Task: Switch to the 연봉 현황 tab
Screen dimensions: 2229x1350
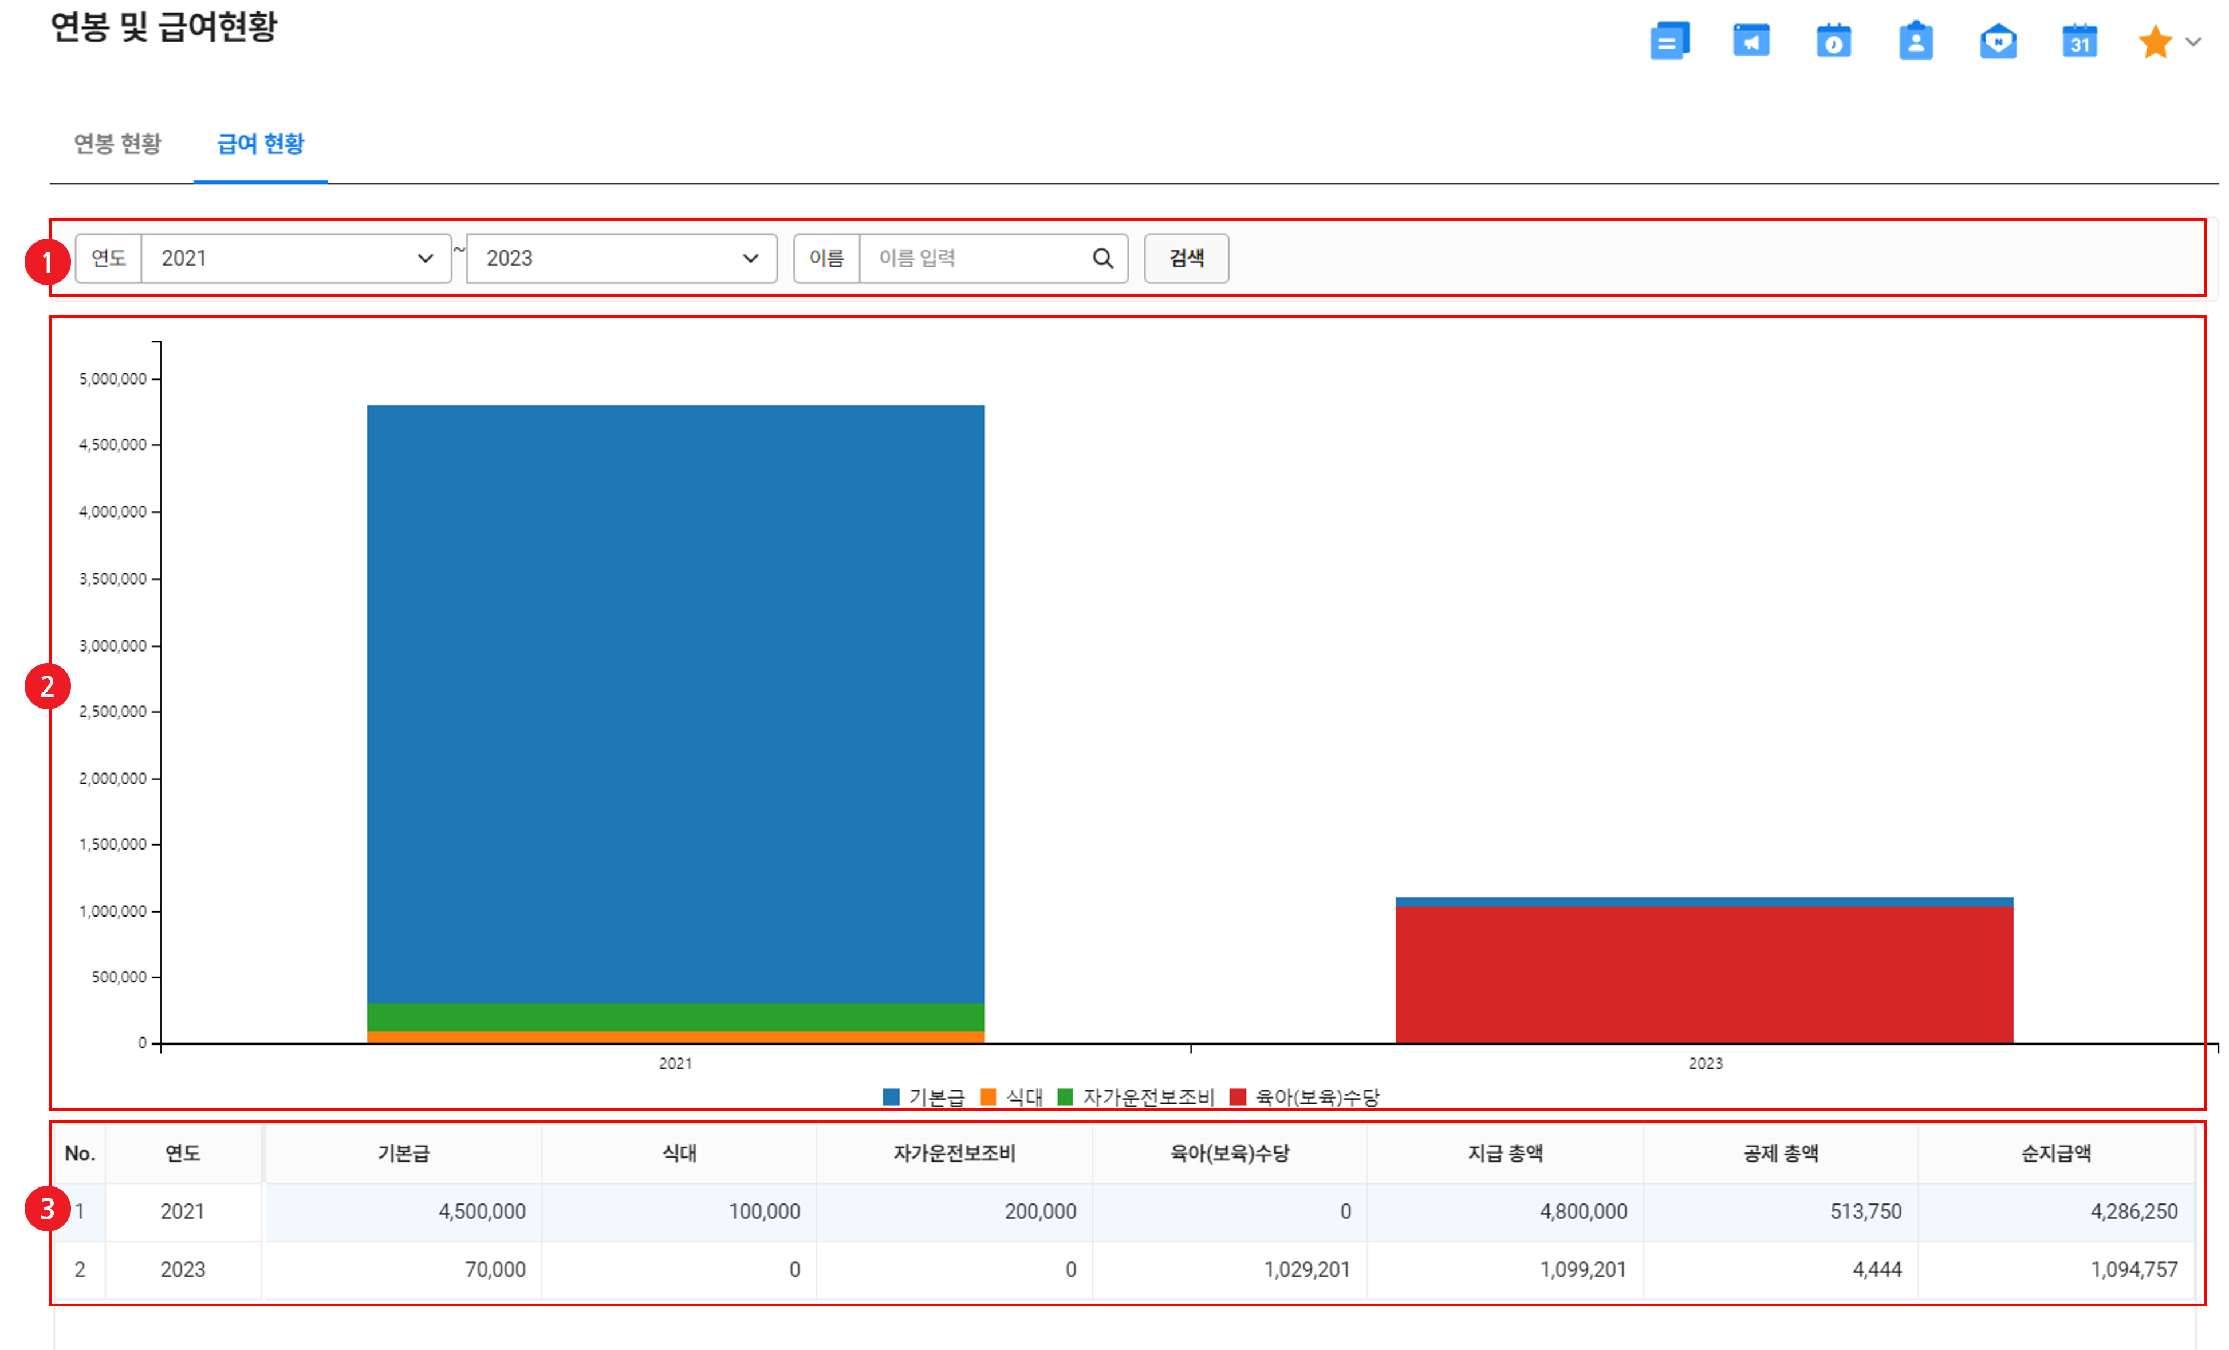Action: tap(117, 144)
